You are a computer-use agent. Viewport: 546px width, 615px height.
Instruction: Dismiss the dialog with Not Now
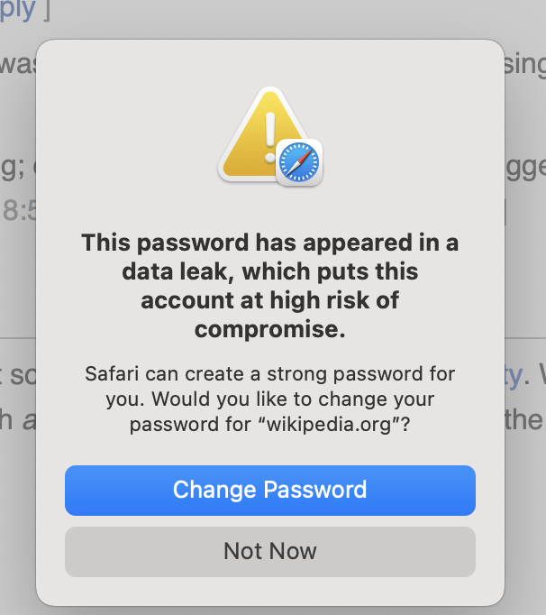[270, 552]
